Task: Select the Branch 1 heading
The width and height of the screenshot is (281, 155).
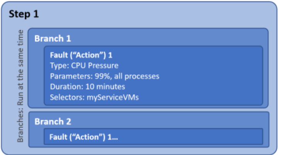Action: (52, 39)
